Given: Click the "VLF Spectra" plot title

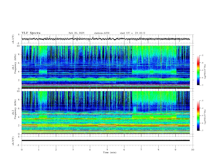Looking at the screenshot, I should [x=31, y=33].
